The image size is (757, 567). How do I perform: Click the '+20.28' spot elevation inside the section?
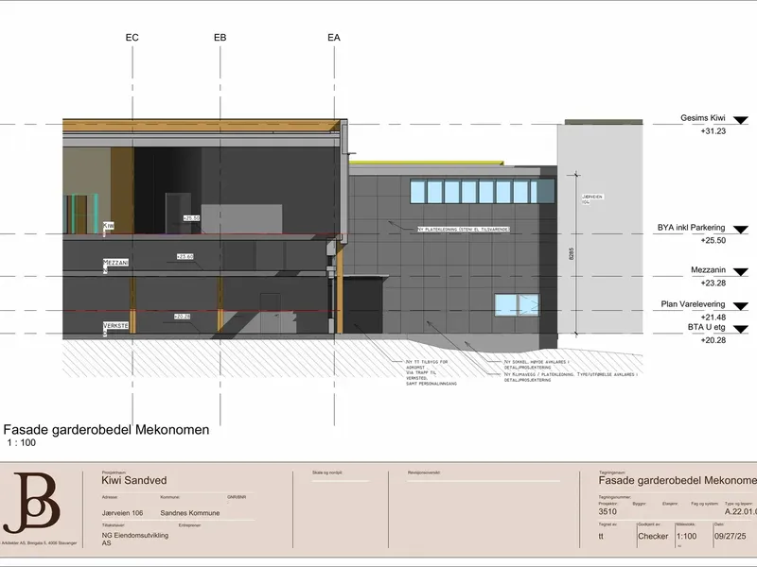click(x=182, y=317)
